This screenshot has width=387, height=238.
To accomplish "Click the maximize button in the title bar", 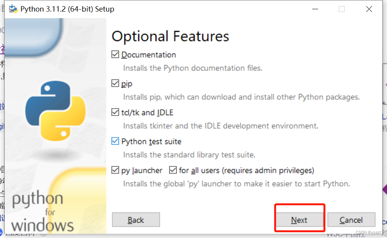I will pos(342,9).
